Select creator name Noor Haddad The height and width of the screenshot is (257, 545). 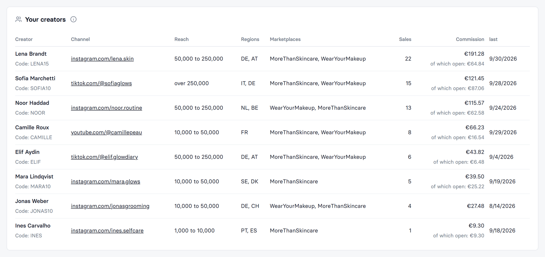(x=32, y=103)
